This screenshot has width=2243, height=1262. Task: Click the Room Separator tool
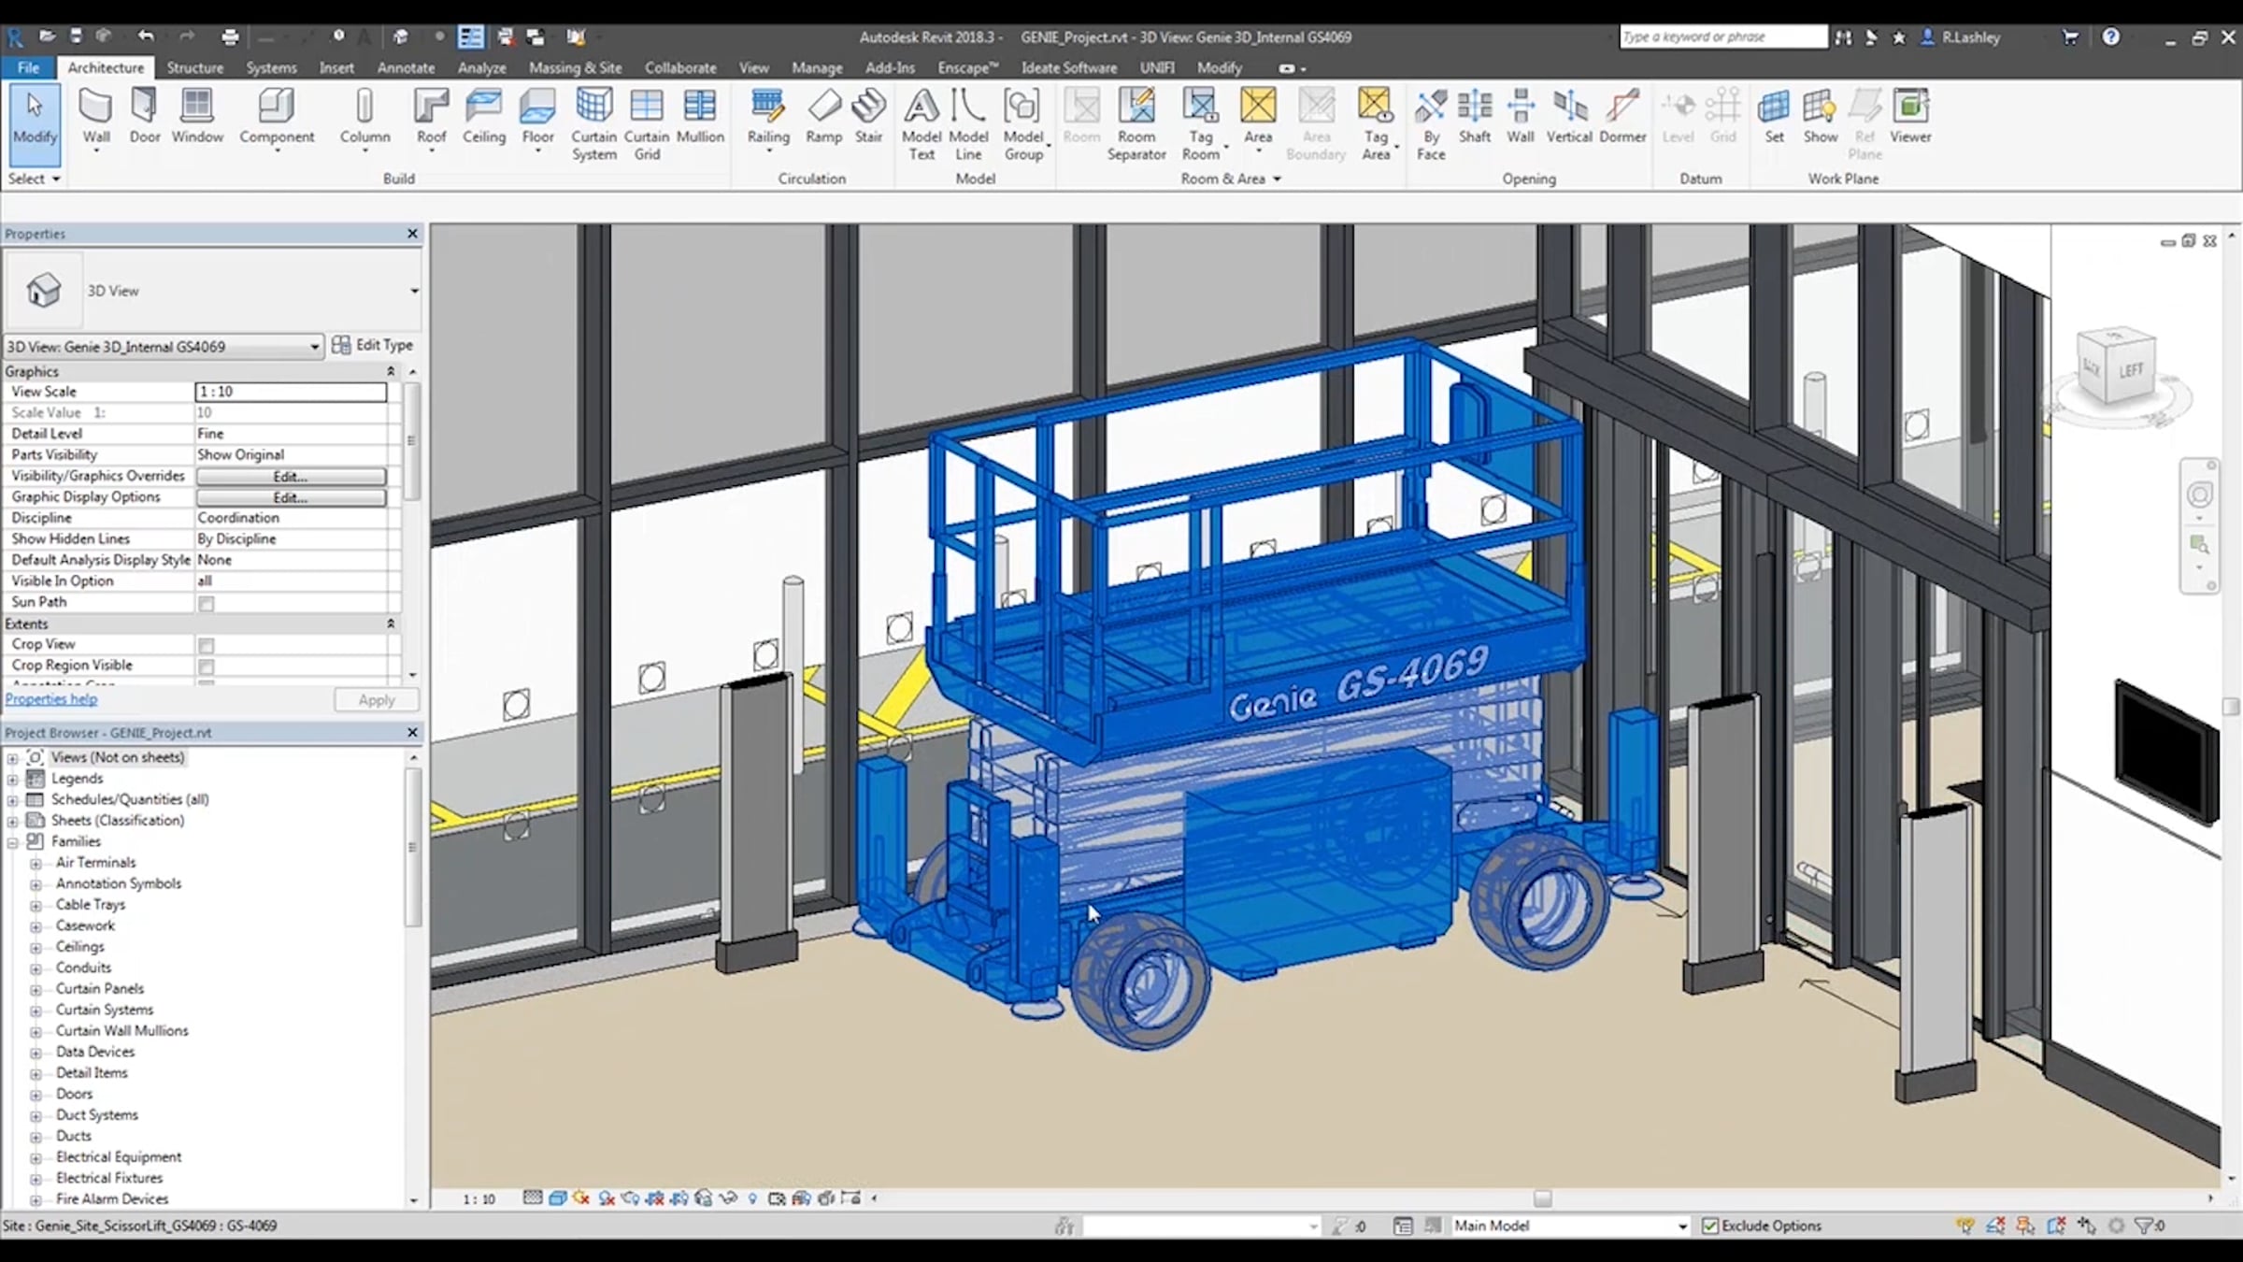[x=1136, y=125]
